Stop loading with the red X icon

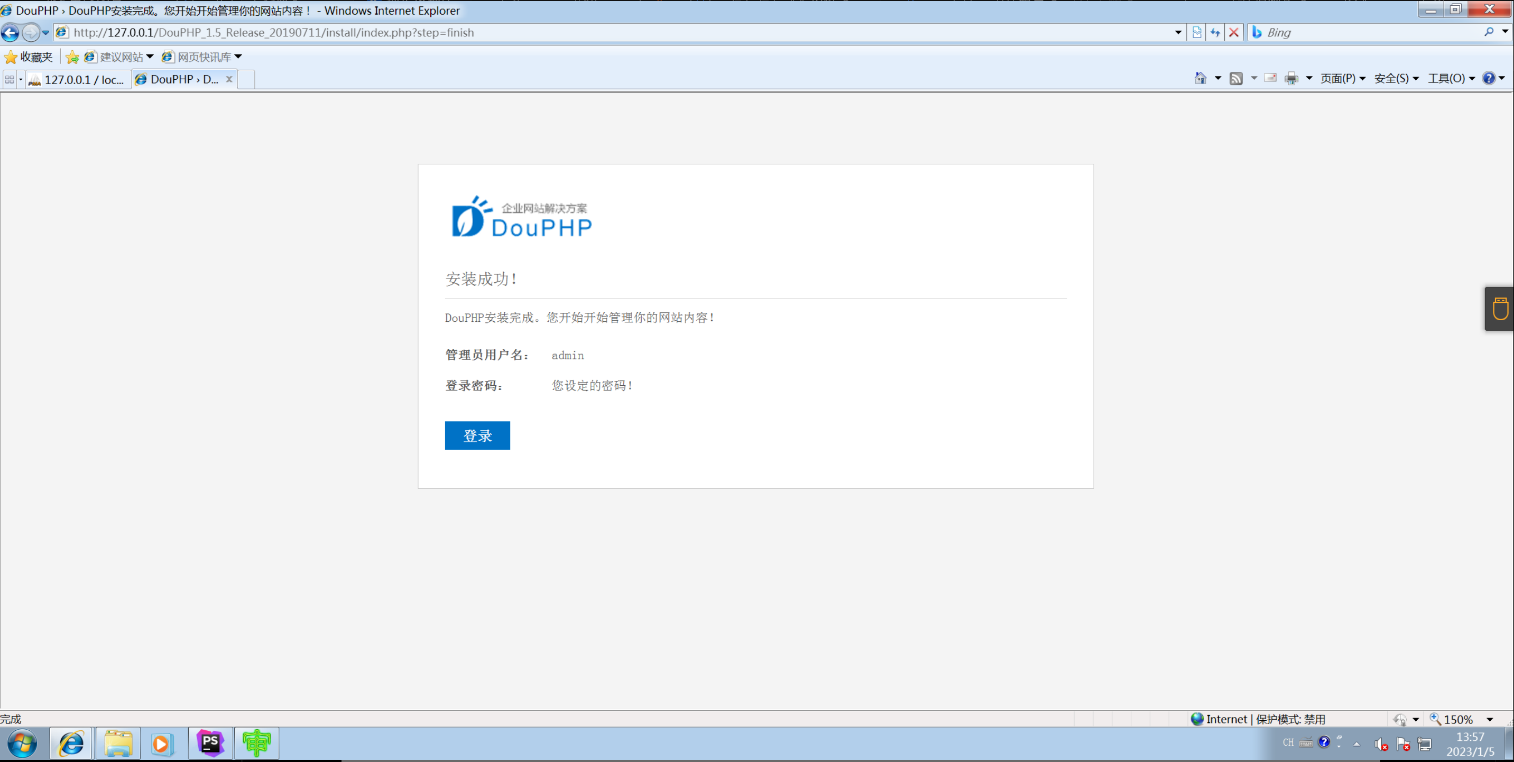(1234, 32)
